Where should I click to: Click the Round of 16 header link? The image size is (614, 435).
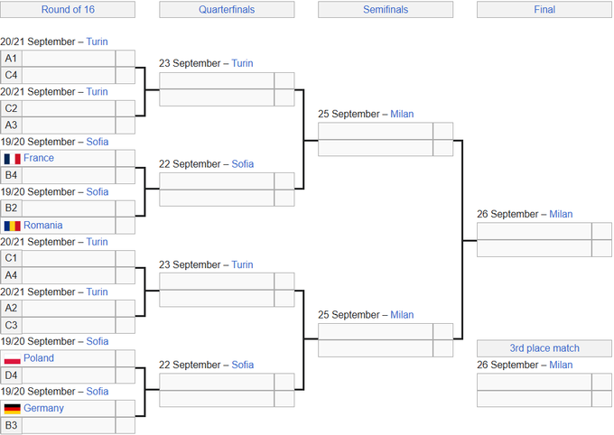68,9
